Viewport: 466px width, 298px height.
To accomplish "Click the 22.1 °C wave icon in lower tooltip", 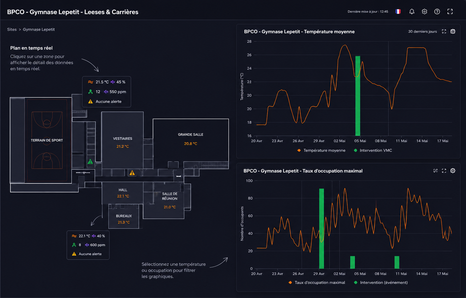I will tap(74, 236).
